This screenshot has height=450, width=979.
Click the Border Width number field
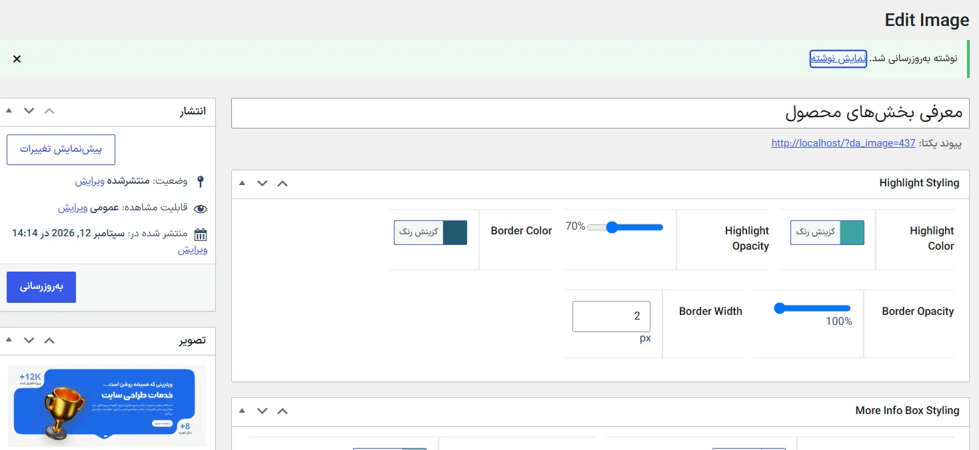pos(611,316)
